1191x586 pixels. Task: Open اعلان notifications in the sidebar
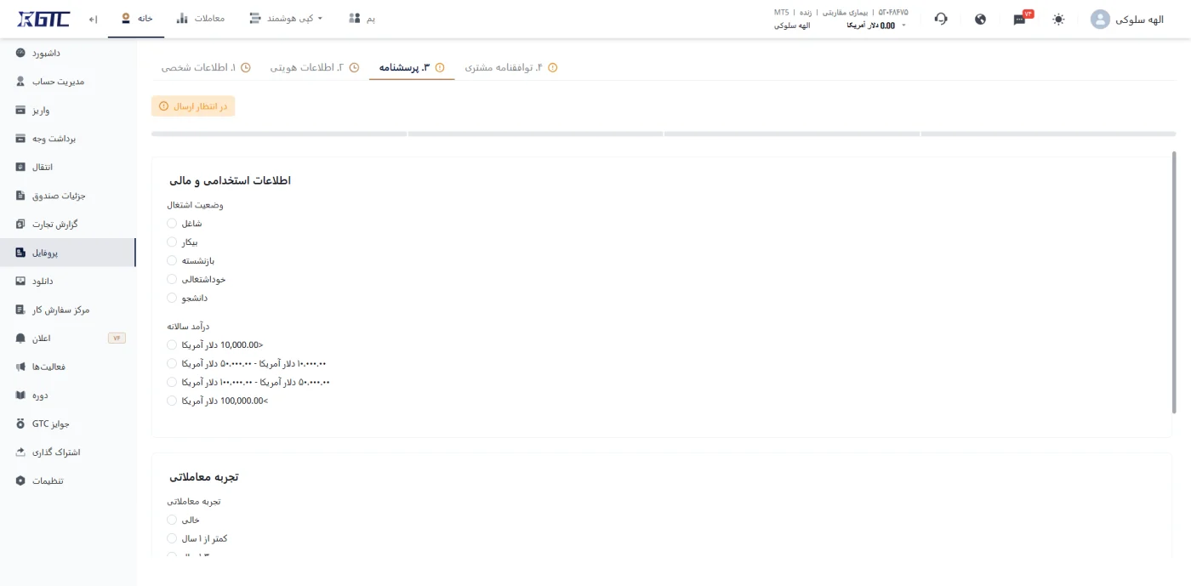[x=68, y=338]
